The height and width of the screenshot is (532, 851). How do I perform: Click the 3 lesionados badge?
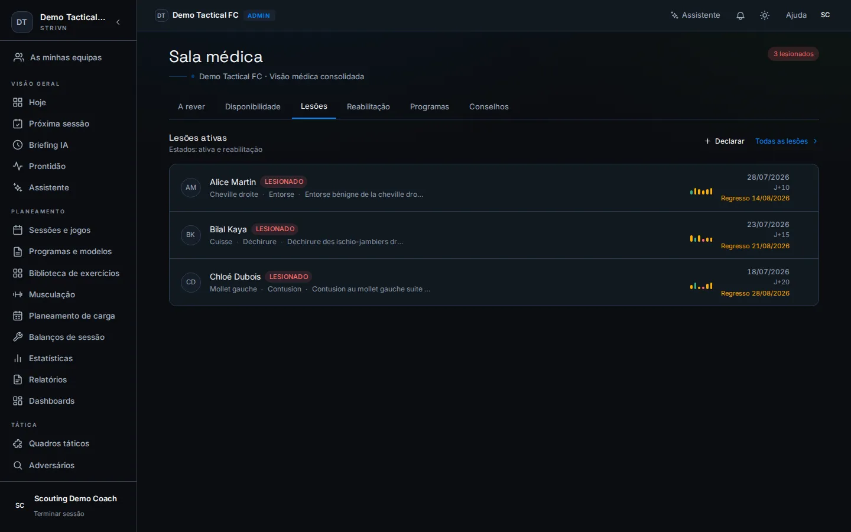[793, 54]
